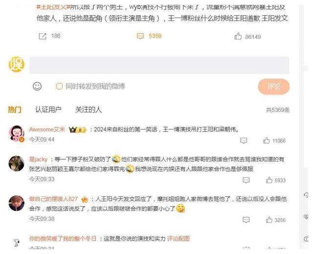Tick the 同时转发到我的微博 checkbox
313x254 pixels.
point(59,86)
